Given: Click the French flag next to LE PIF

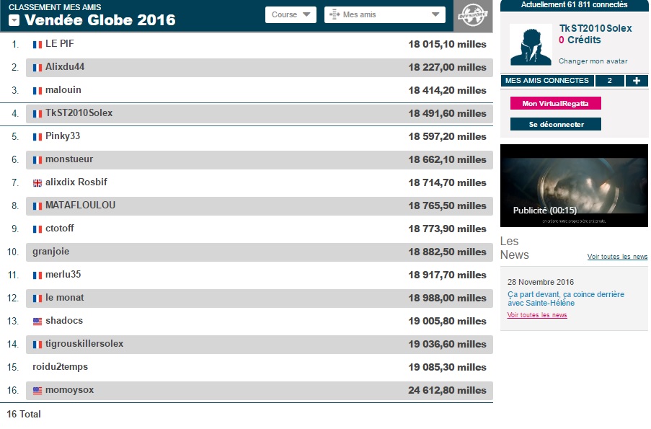Looking at the screenshot, I should (37, 45).
